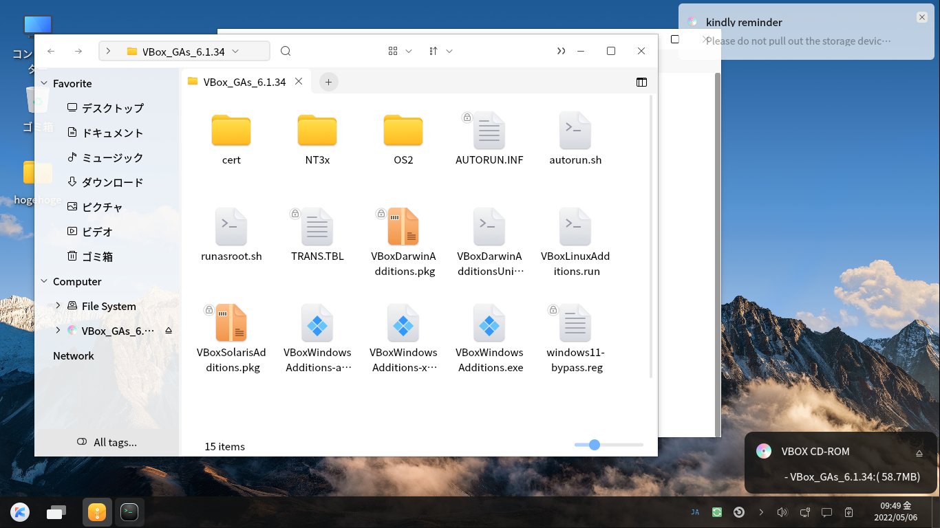Click the network tray icon
Screen dimensions: 940x528
click(x=804, y=512)
